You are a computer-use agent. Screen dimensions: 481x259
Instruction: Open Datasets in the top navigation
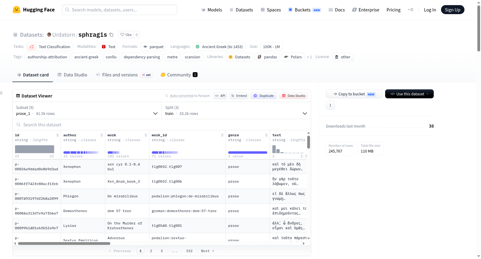coord(241,10)
